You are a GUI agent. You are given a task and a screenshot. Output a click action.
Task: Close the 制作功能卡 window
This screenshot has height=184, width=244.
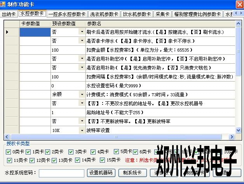(x=237, y=4)
